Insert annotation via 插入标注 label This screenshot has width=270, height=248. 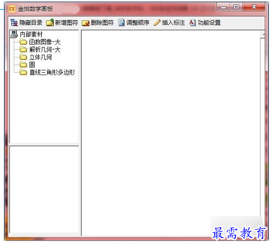tap(174, 23)
